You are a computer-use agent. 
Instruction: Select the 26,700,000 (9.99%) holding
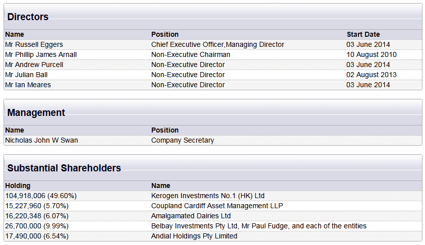click(37, 226)
